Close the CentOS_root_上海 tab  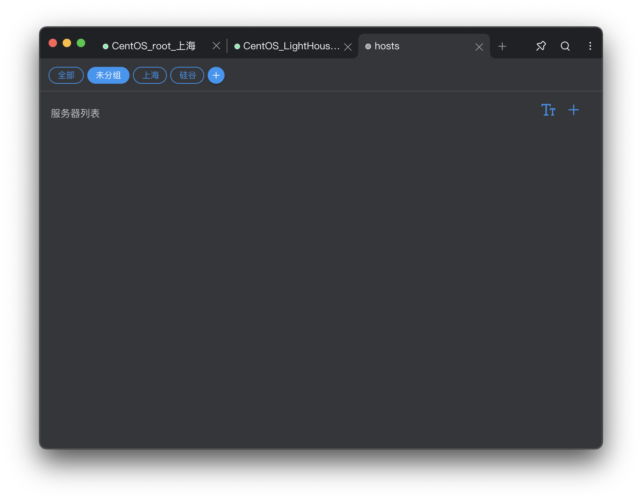[x=216, y=46]
